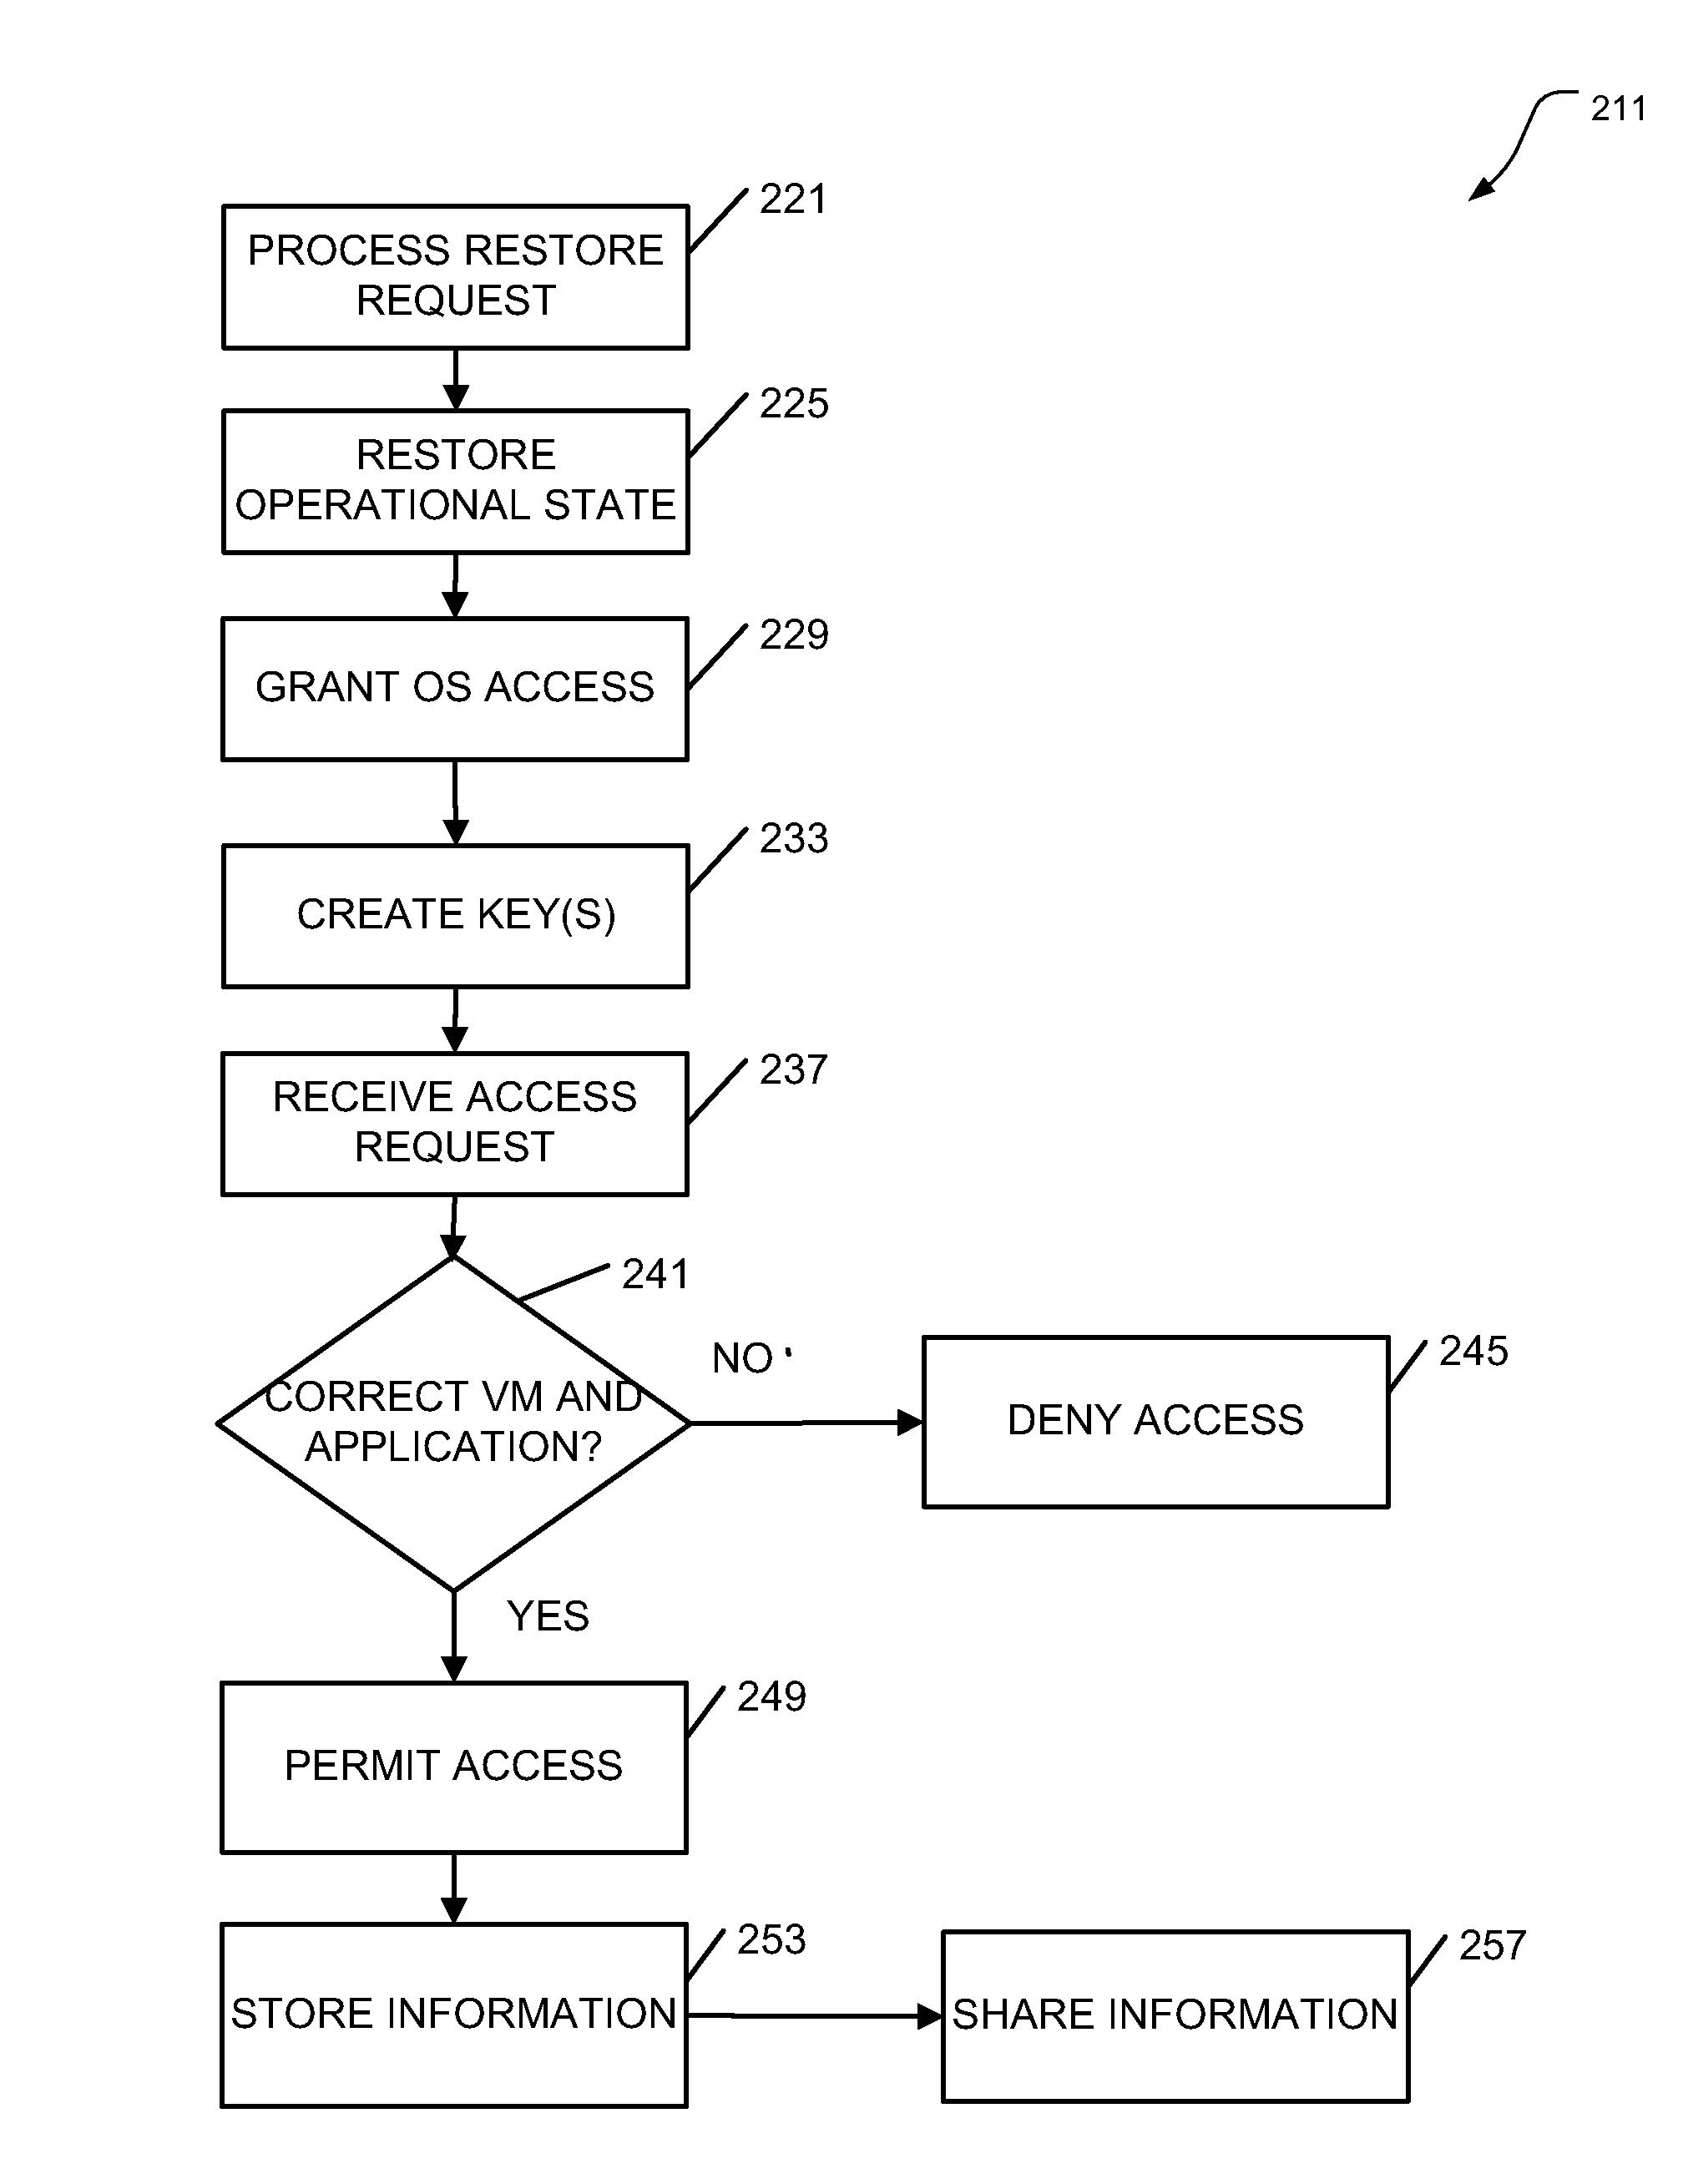Click the STORE INFORMATION output block

point(416,1993)
